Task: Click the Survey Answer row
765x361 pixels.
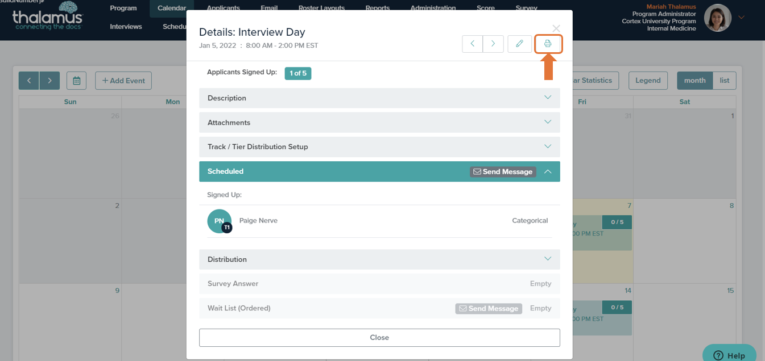Action: coord(379,284)
